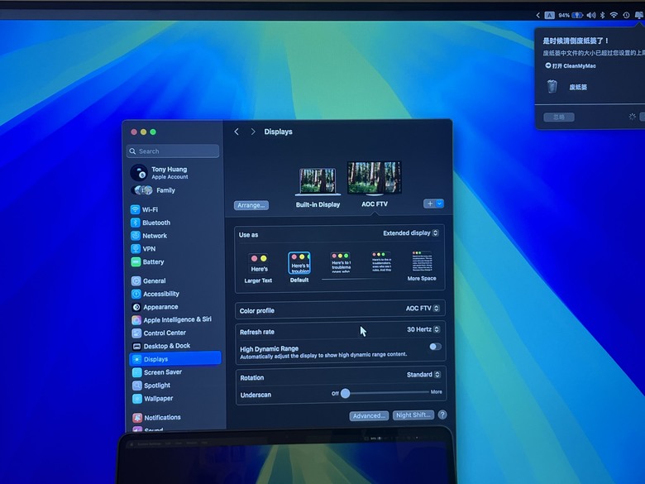The image size is (645, 484).
Task: Toggle the High Dynamic Range switch
Action: (435, 347)
